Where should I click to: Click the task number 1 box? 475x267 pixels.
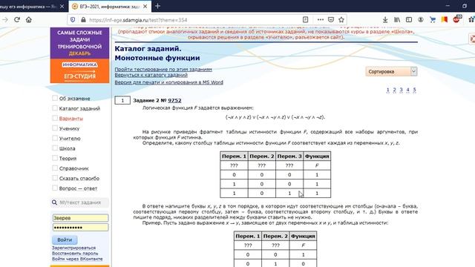pyautogui.click(x=122, y=100)
